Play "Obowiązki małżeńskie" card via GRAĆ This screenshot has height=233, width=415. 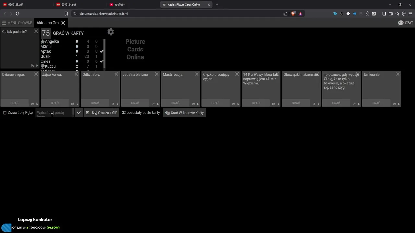(x=296, y=103)
